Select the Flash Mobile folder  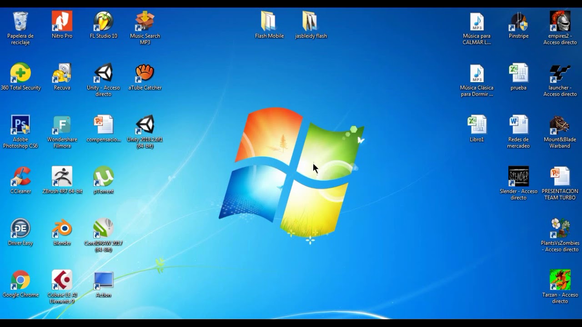pos(269,21)
